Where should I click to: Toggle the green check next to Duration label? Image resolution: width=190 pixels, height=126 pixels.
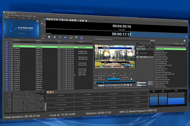118,73
